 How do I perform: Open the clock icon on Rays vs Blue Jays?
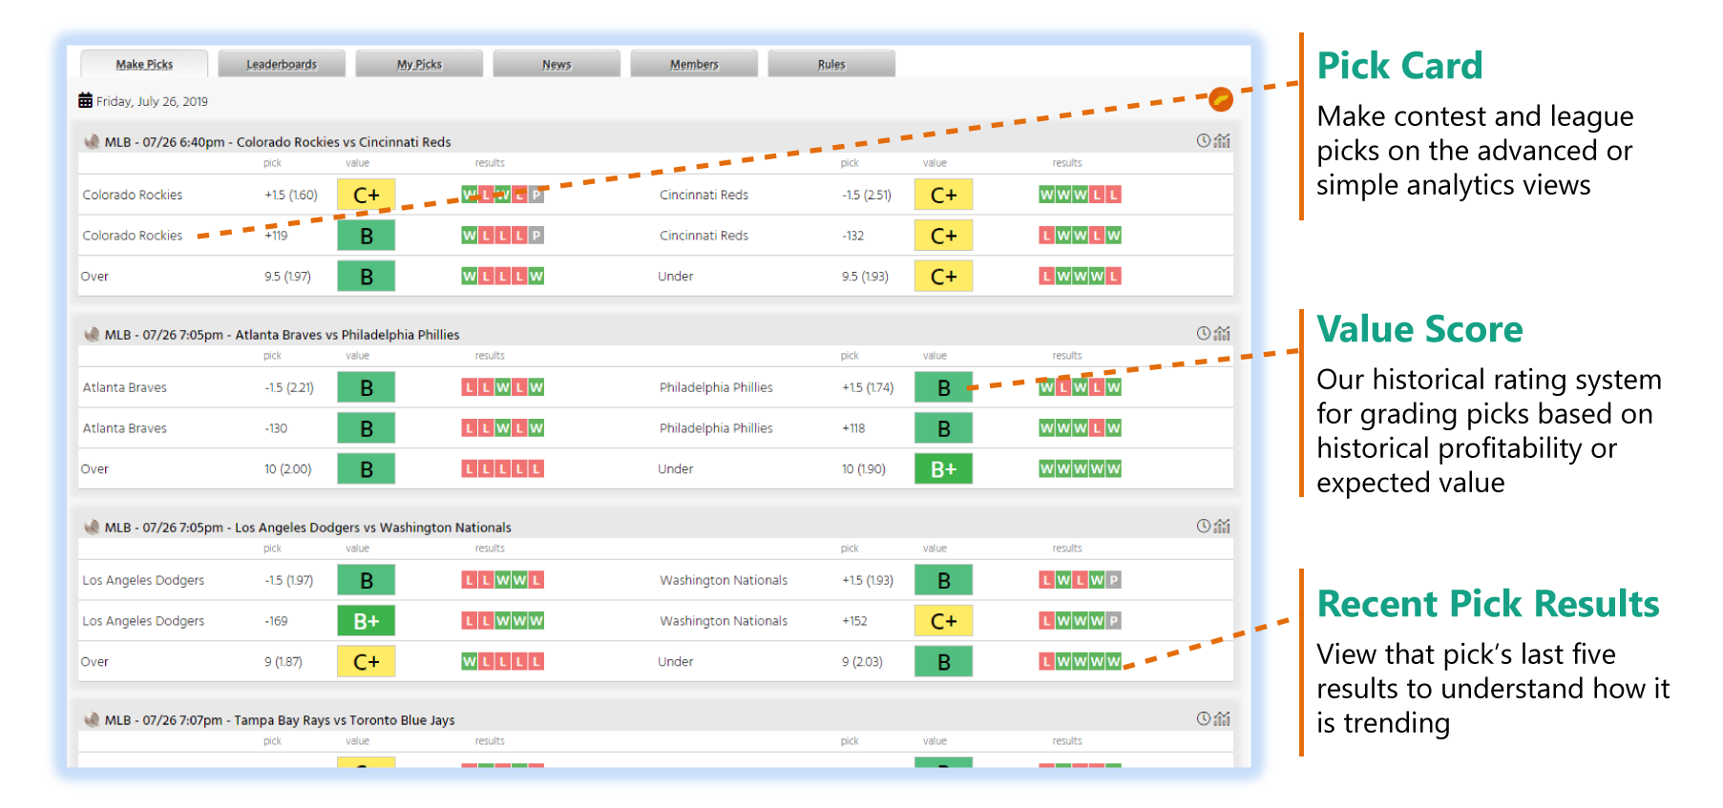(x=1204, y=719)
